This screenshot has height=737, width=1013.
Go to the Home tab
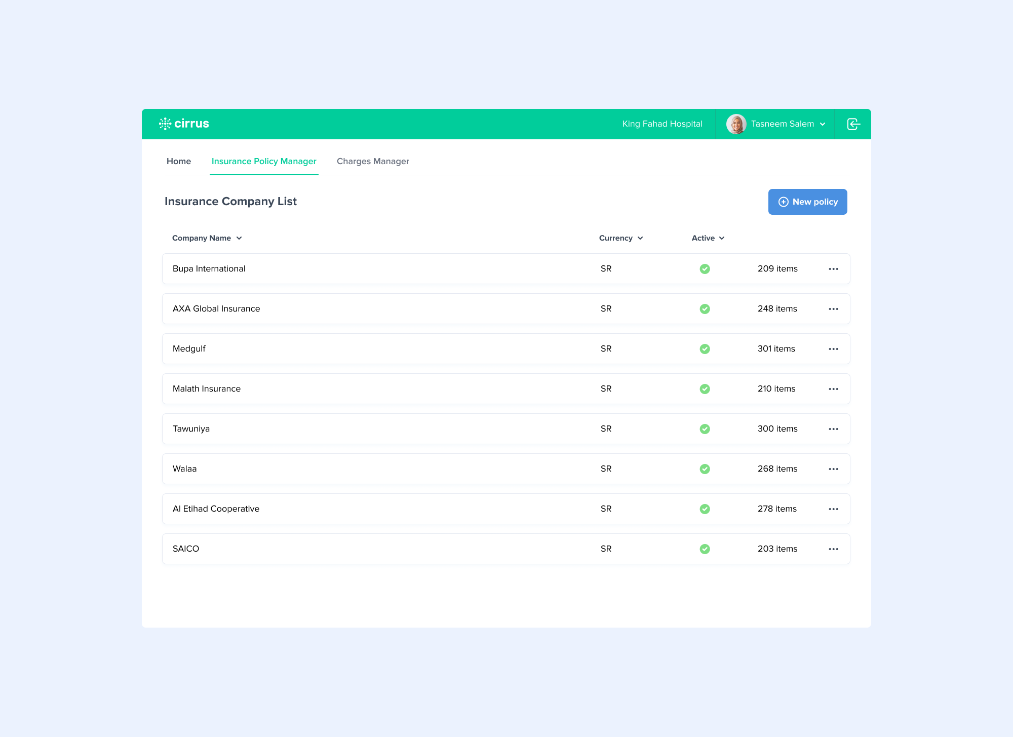click(179, 161)
